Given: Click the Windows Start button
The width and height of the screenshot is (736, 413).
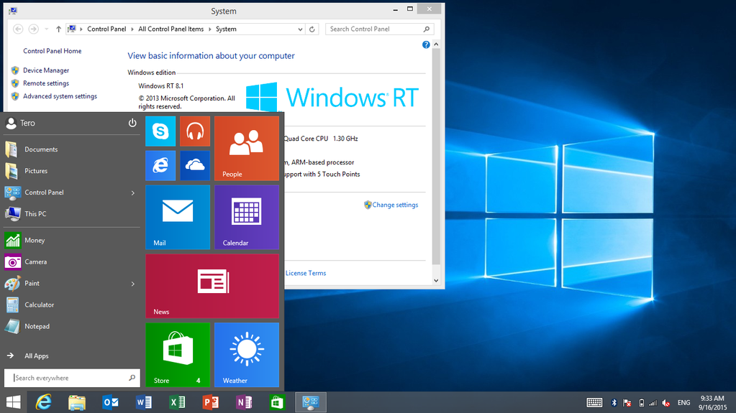Looking at the screenshot, I should (13, 402).
